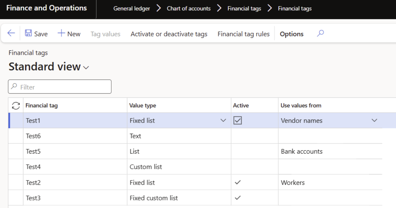The width and height of the screenshot is (396, 208).
Task: Click Activate or deactivate tags
Action: coord(169,34)
